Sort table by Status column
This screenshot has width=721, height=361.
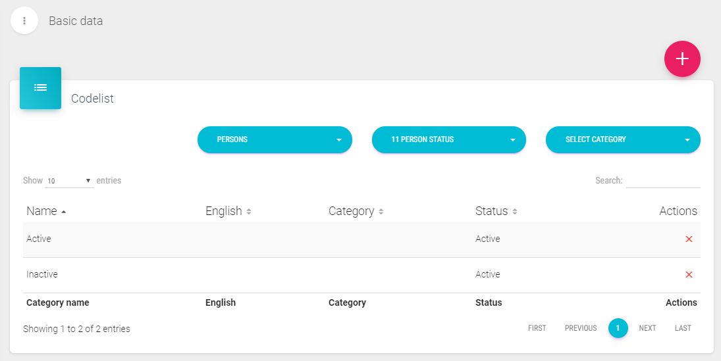click(515, 212)
